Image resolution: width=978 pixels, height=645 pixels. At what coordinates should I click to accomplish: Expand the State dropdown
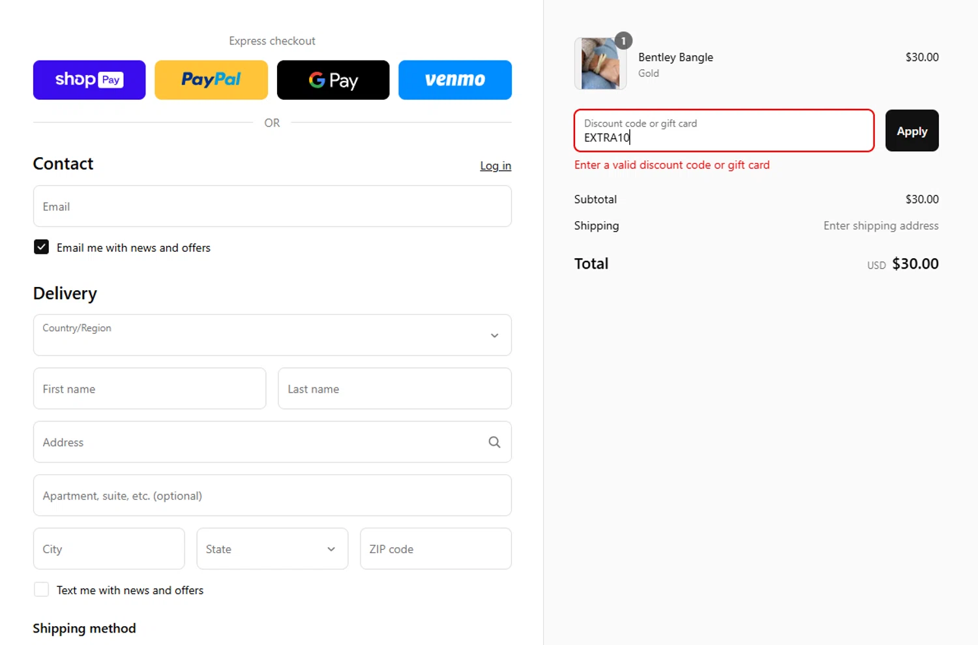point(272,549)
